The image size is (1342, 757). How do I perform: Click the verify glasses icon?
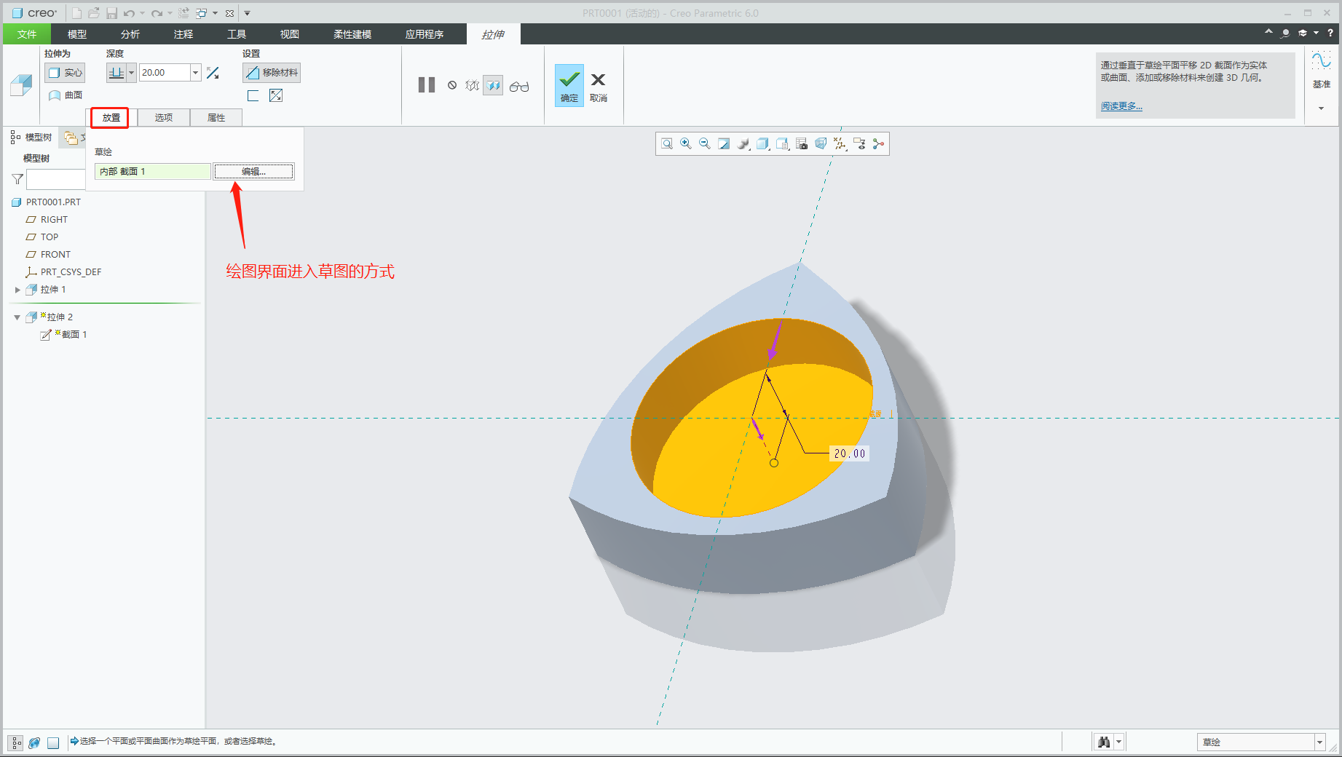519,86
